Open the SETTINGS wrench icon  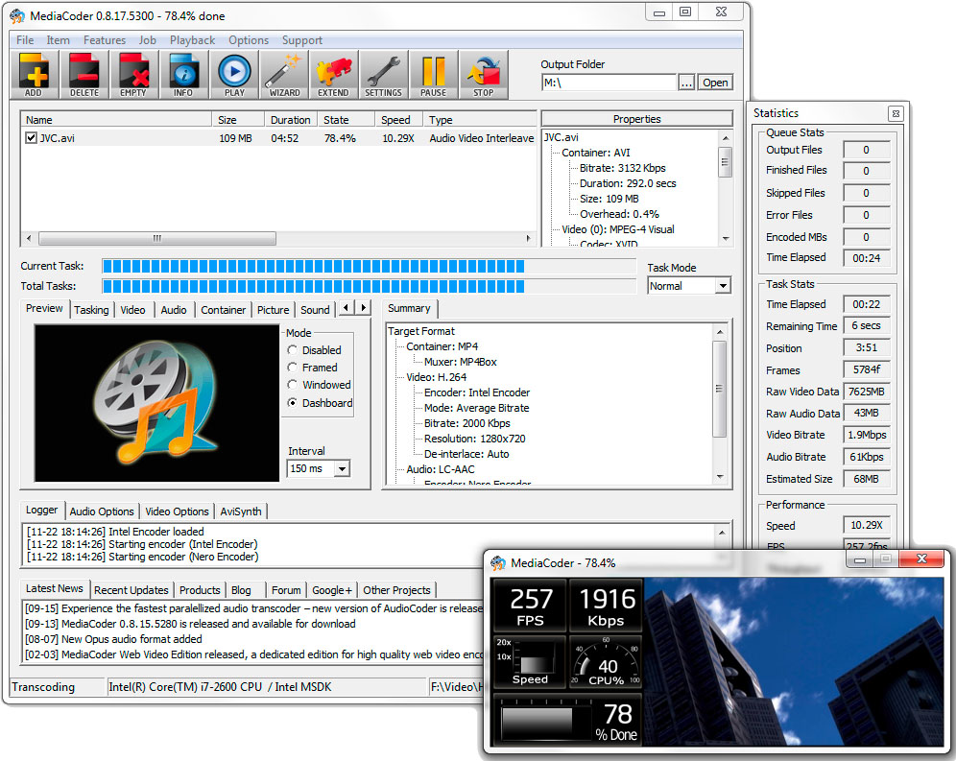tap(383, 74)
